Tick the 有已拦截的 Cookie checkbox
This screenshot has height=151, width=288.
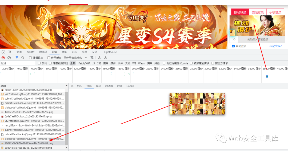coord(164,63)
